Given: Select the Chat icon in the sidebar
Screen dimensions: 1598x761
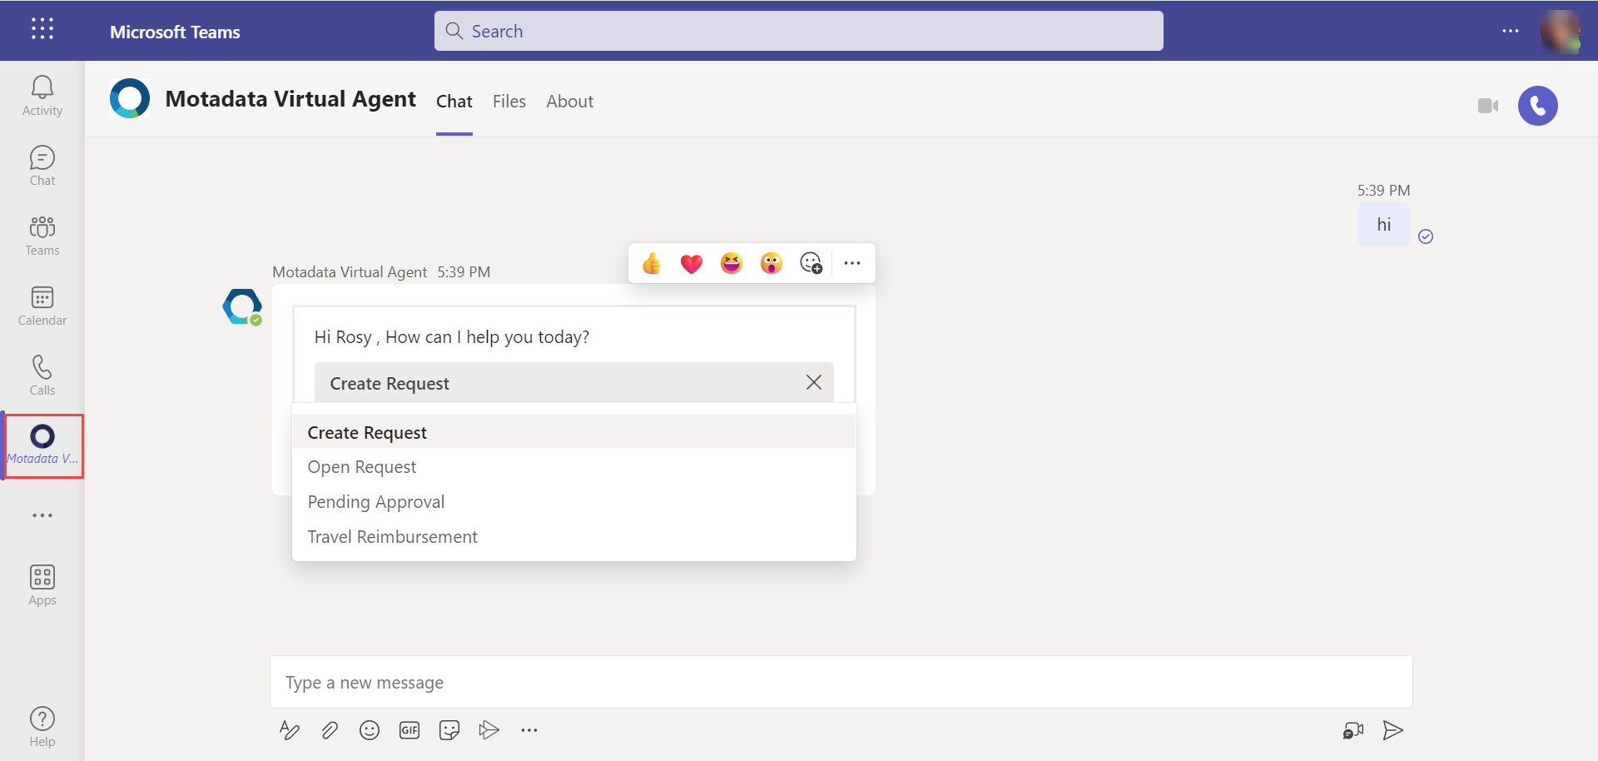Looking at the screenshot, I should tap(42, 164).
